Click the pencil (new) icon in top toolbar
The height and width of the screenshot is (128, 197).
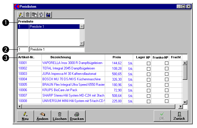click(x=21, y=14)
